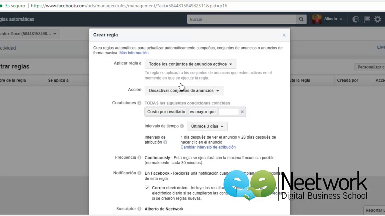Open the Acción dropdown Desactivar conjuntos de anuncios
385x216 pixels.
pyautogui.click(x=184, y=91)
